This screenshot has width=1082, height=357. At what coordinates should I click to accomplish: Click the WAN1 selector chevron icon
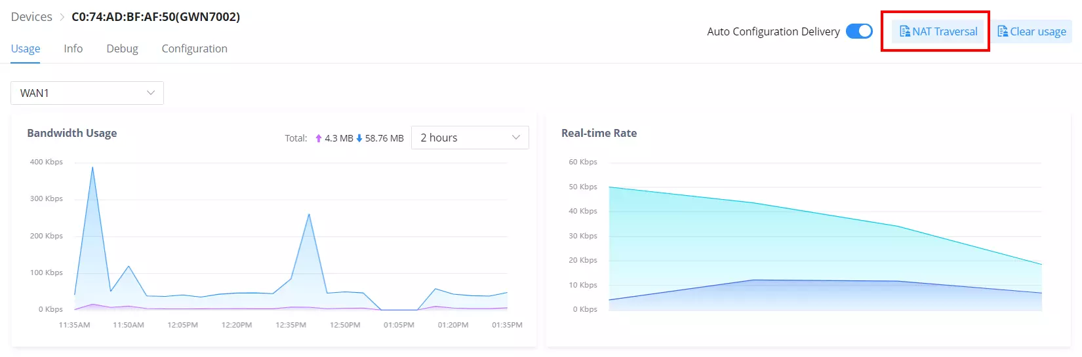[151, 93]
